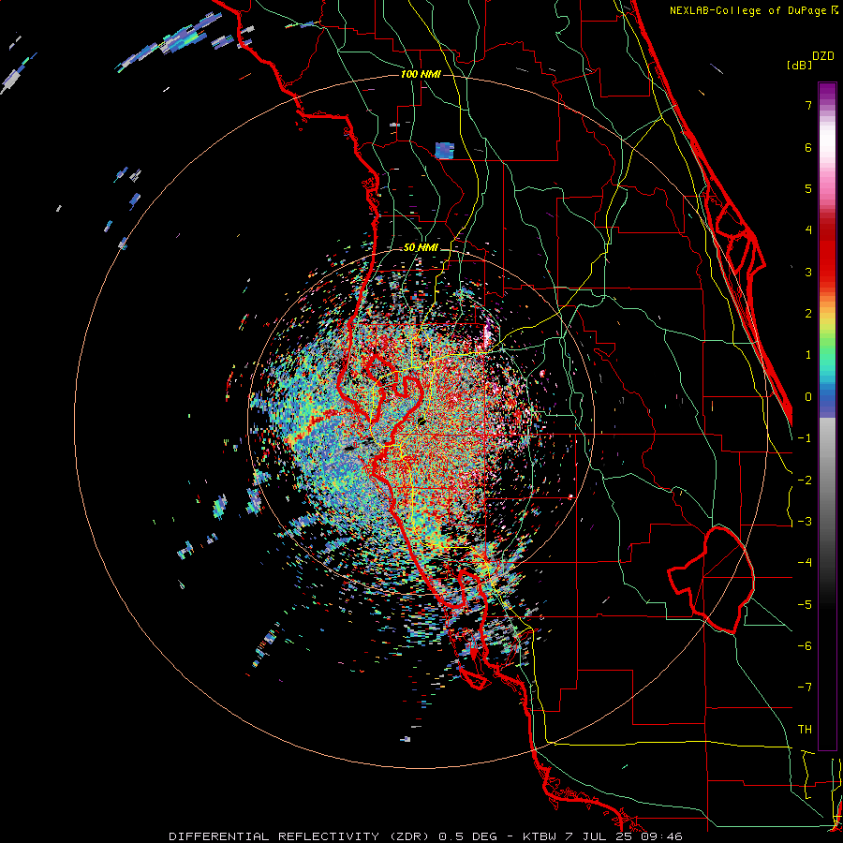Click the 1 dB scale value
The height and width of the screenshot is (843, 843).
point(808,355)
